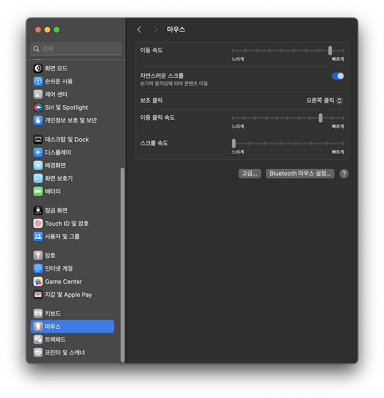This screenshot has width=384, height=398.
Task: Select 디스플레이 label in the sidebar
Action: tap(58, 152)
